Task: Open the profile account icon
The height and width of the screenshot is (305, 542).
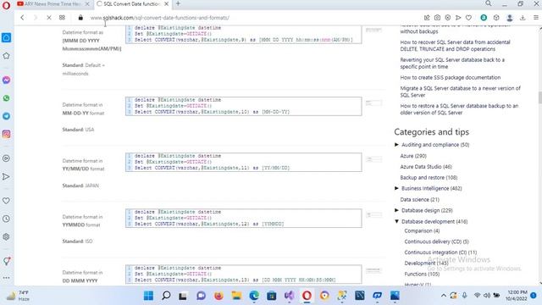Action: 510,18
